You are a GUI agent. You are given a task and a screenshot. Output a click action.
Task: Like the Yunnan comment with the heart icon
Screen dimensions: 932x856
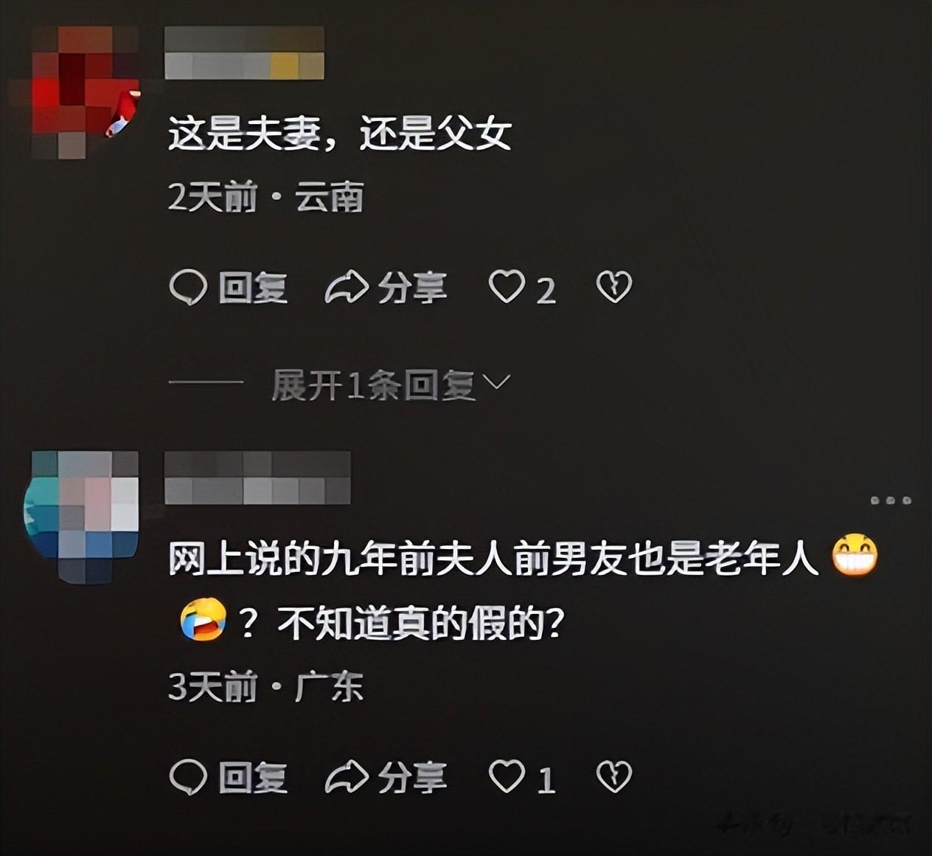coord(507,287)
